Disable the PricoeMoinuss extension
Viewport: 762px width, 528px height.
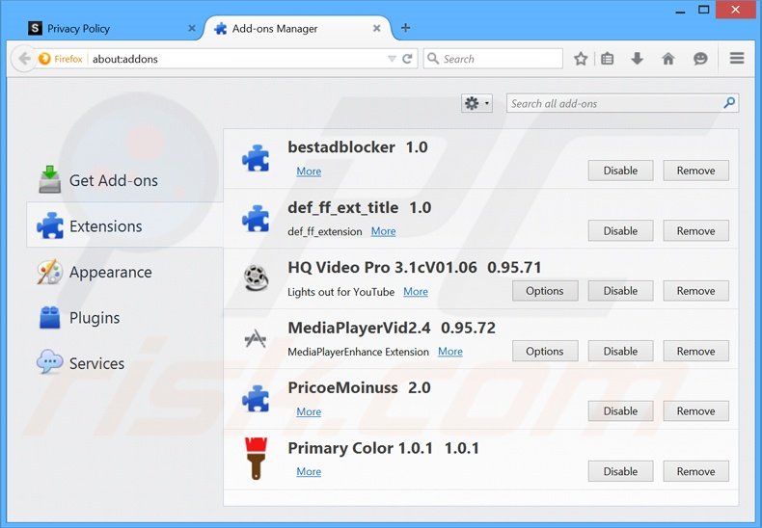tap(620, 411)
